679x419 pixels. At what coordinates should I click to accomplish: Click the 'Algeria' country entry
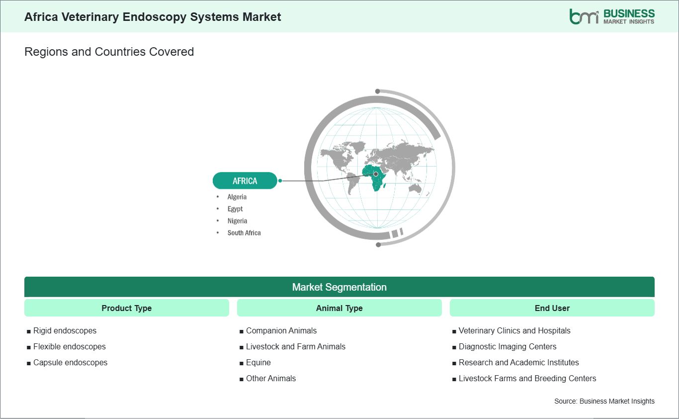click(237, 197)
